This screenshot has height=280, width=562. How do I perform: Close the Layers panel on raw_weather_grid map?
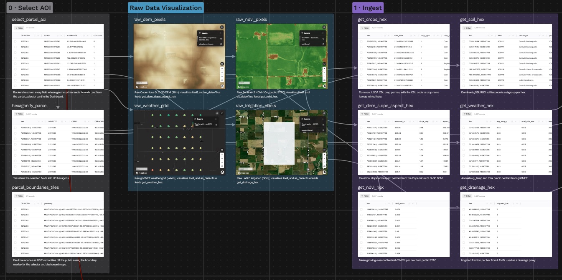(216, 119)
